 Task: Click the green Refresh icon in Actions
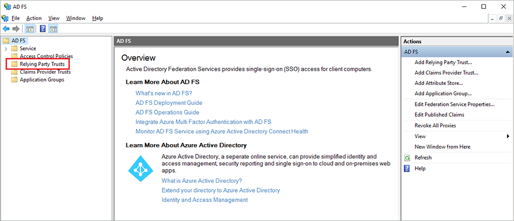pyautogui.click(x=407, y=158)
